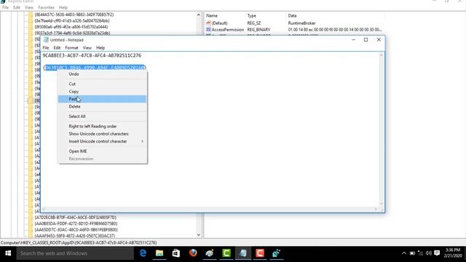Choose Cut in the context menu
This screenshot has width=466, height=262.
click(x=102, y=84)
